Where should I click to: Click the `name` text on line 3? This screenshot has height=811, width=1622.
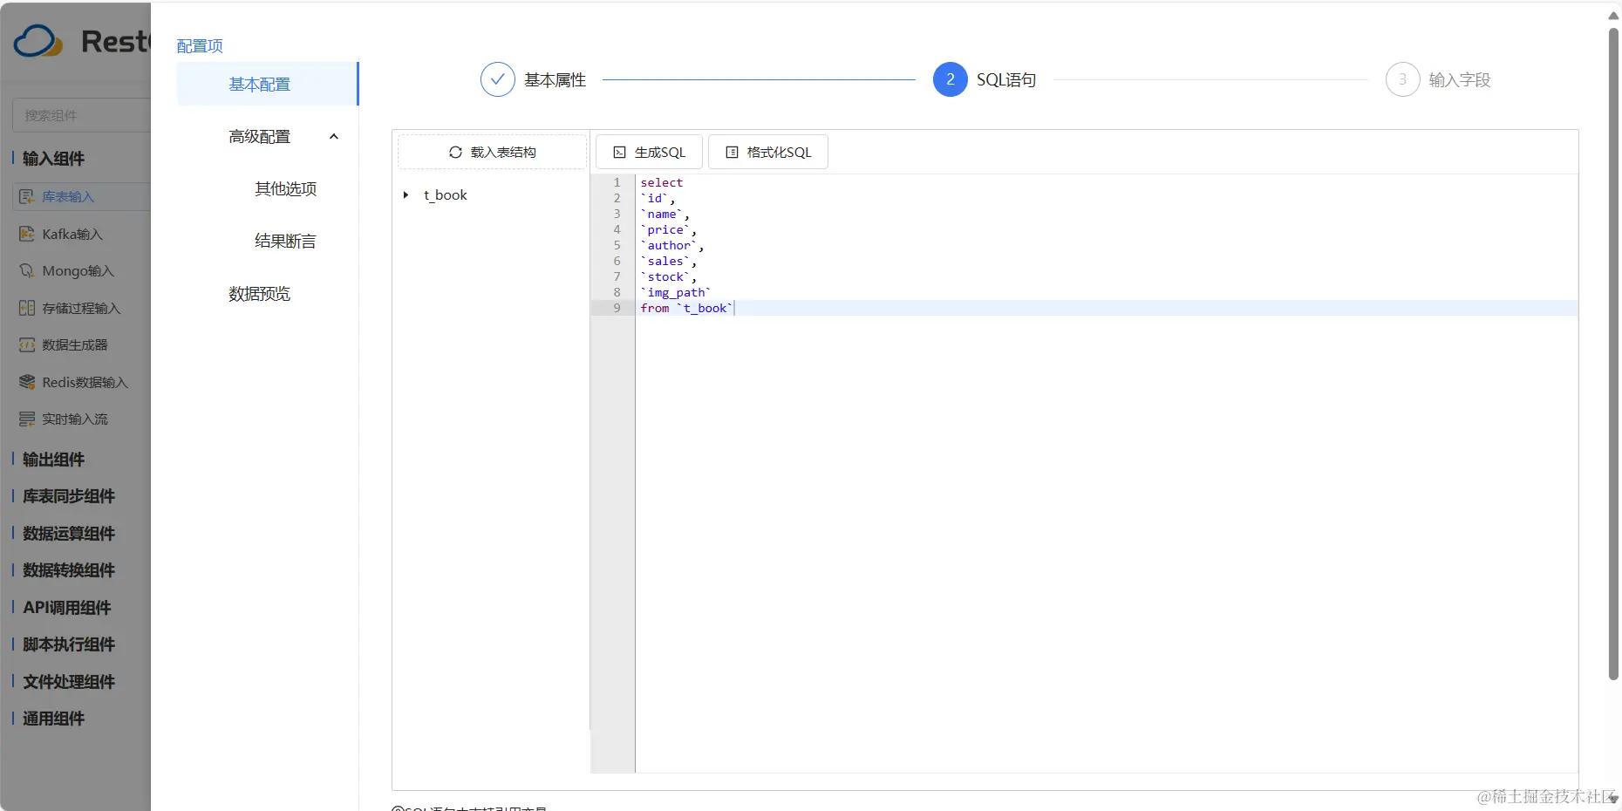coord(662,214)
